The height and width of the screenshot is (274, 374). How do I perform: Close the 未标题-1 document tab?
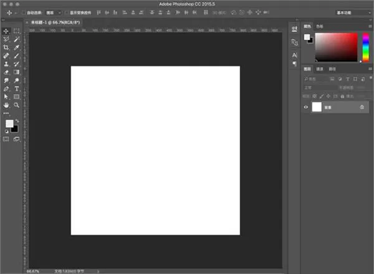click(27, 22)
